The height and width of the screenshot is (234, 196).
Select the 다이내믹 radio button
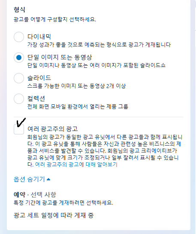(x=19, y=37)
